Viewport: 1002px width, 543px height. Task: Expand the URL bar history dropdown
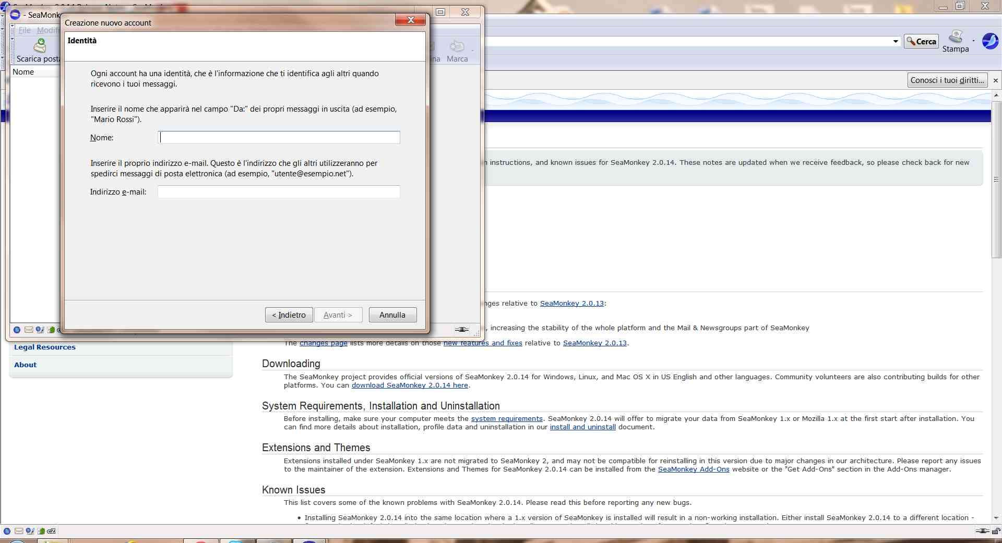tap(896, 41)
